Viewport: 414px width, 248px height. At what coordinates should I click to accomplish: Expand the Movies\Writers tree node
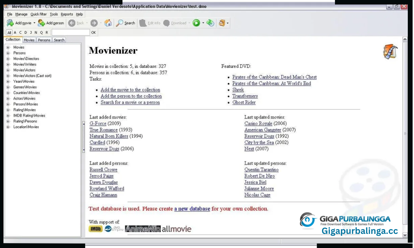[8, 64]
